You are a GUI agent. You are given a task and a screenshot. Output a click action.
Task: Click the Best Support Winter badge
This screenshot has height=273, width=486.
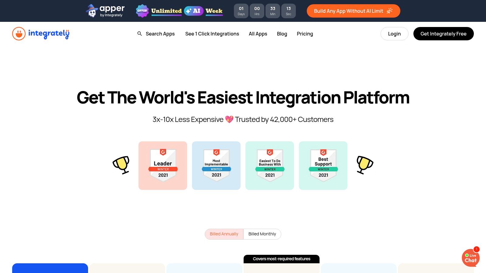323,165
